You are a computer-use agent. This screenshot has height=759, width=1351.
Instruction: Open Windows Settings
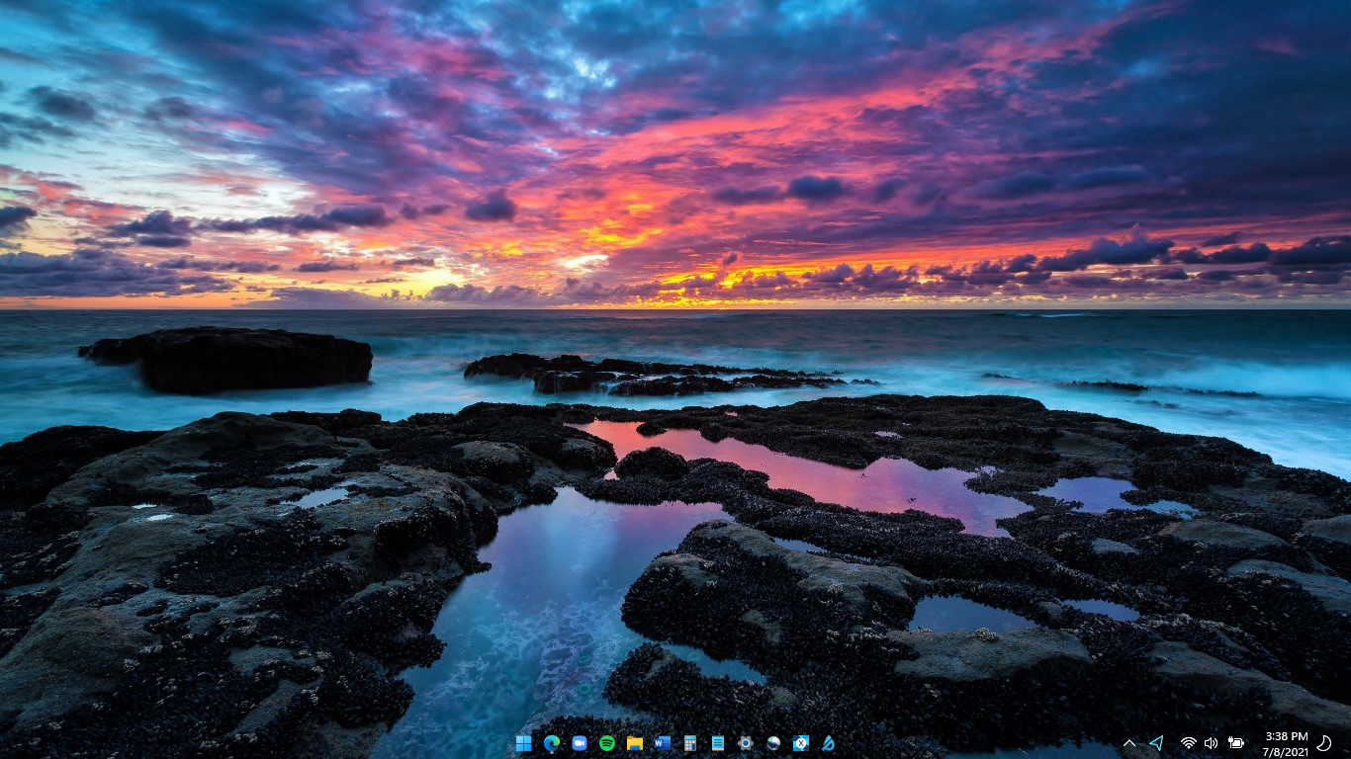[x=744, y=742]
